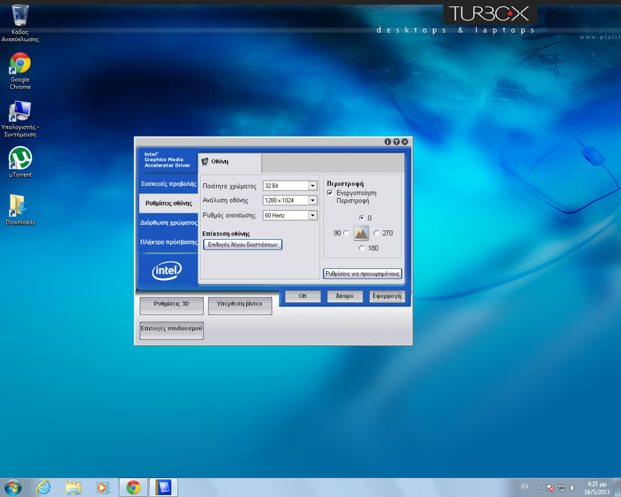
Task: Open Windows Media Player from taskbar
Action: (102, 487)
